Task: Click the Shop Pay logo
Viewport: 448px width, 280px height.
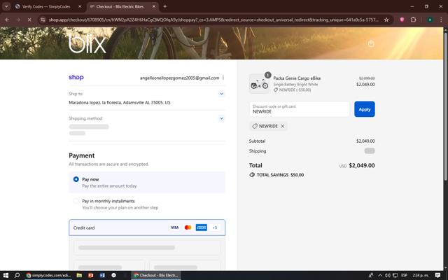Action: 76,78
